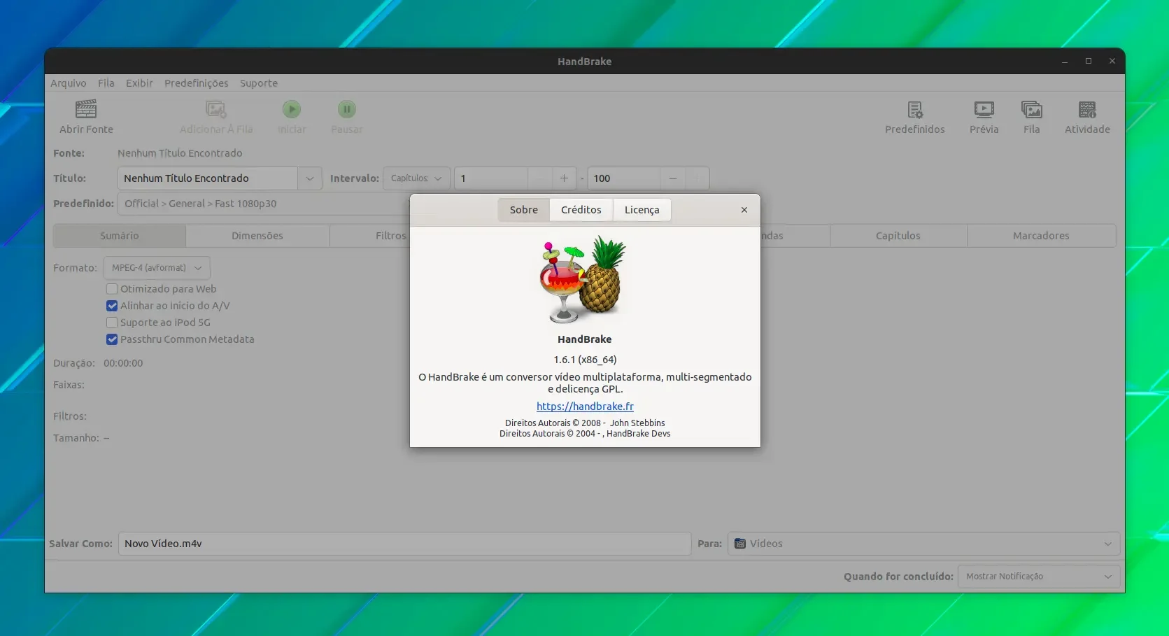Pause encoding with the Pausar icon

click(x=347, y=109)
